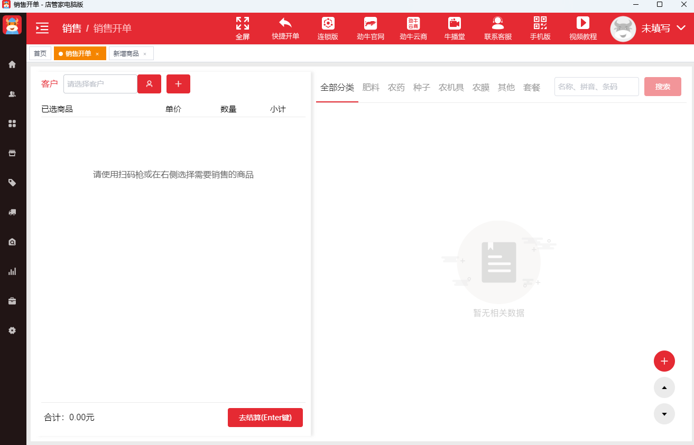Close the 新增商品 tab
The height and width of the screenshot is (445, 694).
pos(145,54)
